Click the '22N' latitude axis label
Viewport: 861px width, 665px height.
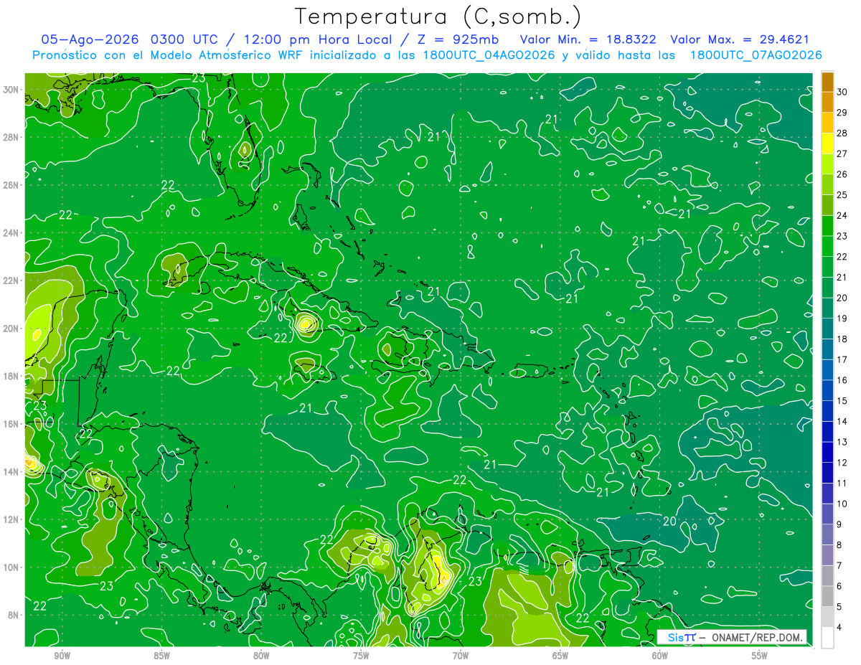pyautogui.click(x=11, y=280)
